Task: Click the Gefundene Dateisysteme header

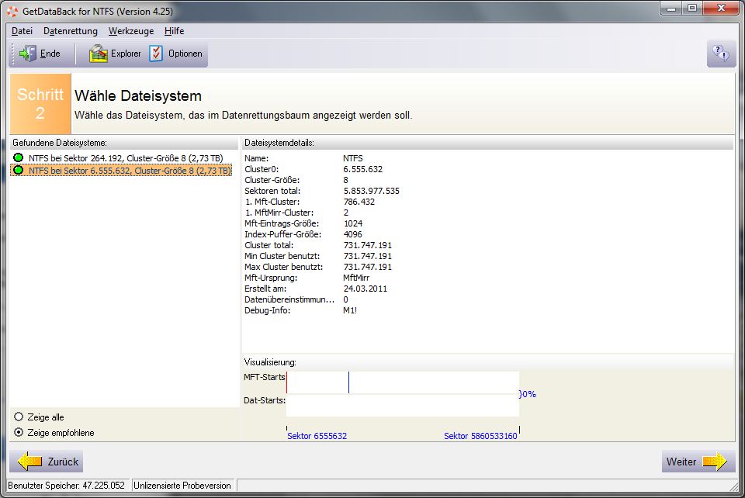Action: tap(124, 143)
